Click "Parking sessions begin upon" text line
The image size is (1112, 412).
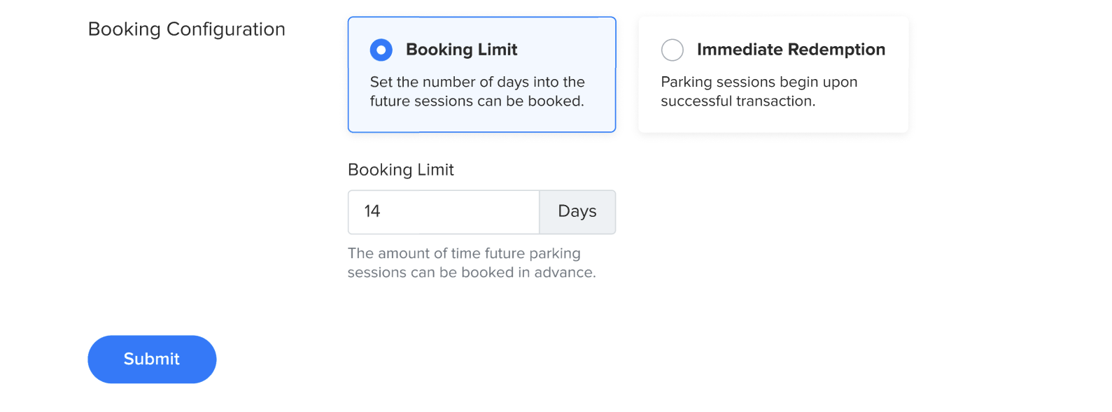(759, 82)
